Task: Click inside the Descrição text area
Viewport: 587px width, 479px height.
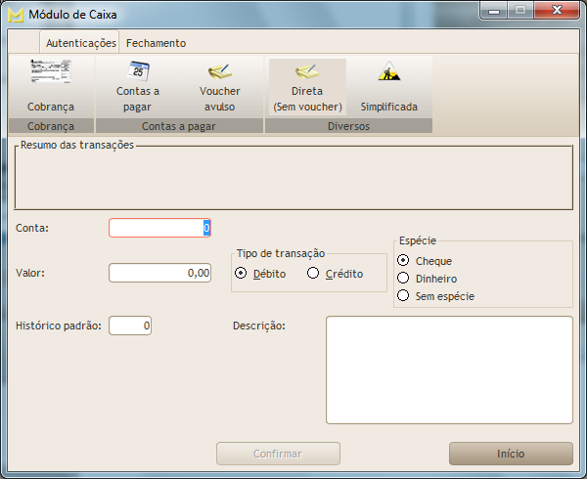Action: pyautogui.click(x=449, y=370)
